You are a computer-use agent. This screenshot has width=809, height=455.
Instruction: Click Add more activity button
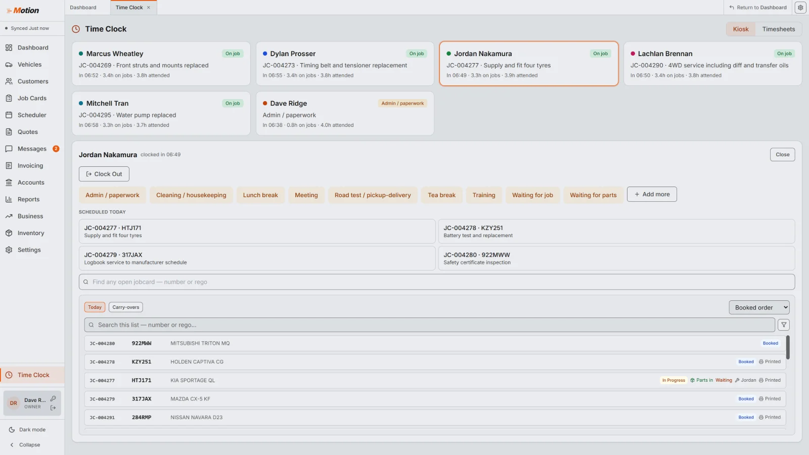click(x=652, y=194)
